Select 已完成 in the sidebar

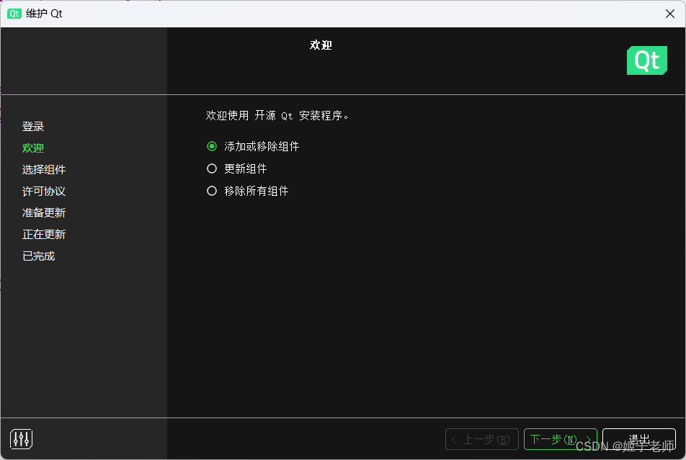coord(38,256)
